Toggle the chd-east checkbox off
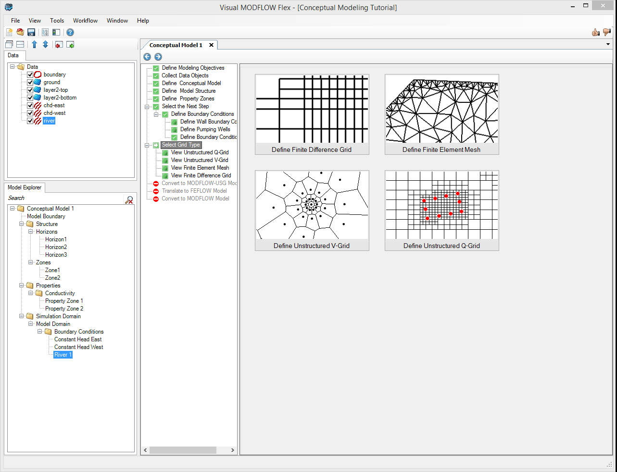This screenshot has height=472, width=617. click(30, 105)
